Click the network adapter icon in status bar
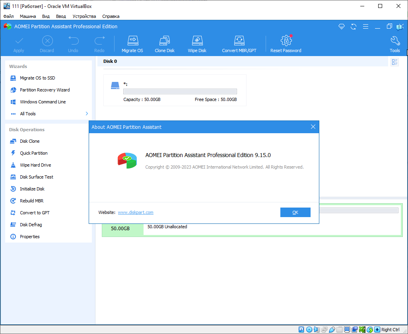 tap(324, 329)
